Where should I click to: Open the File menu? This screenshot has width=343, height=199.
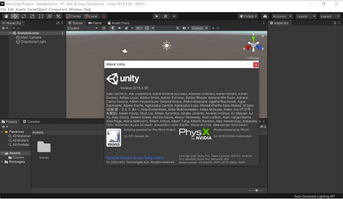(3, 10)
